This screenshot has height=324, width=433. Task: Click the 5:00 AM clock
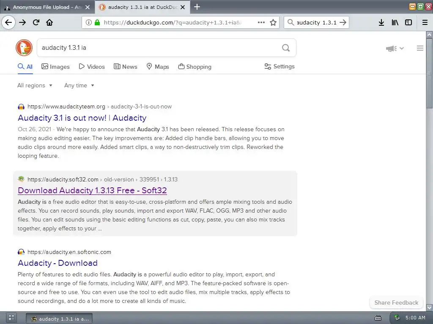pos(415,318)
